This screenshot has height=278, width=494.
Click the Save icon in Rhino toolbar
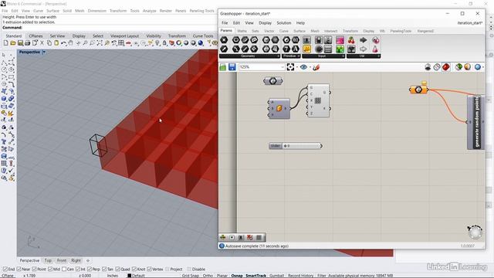[20, 43]
